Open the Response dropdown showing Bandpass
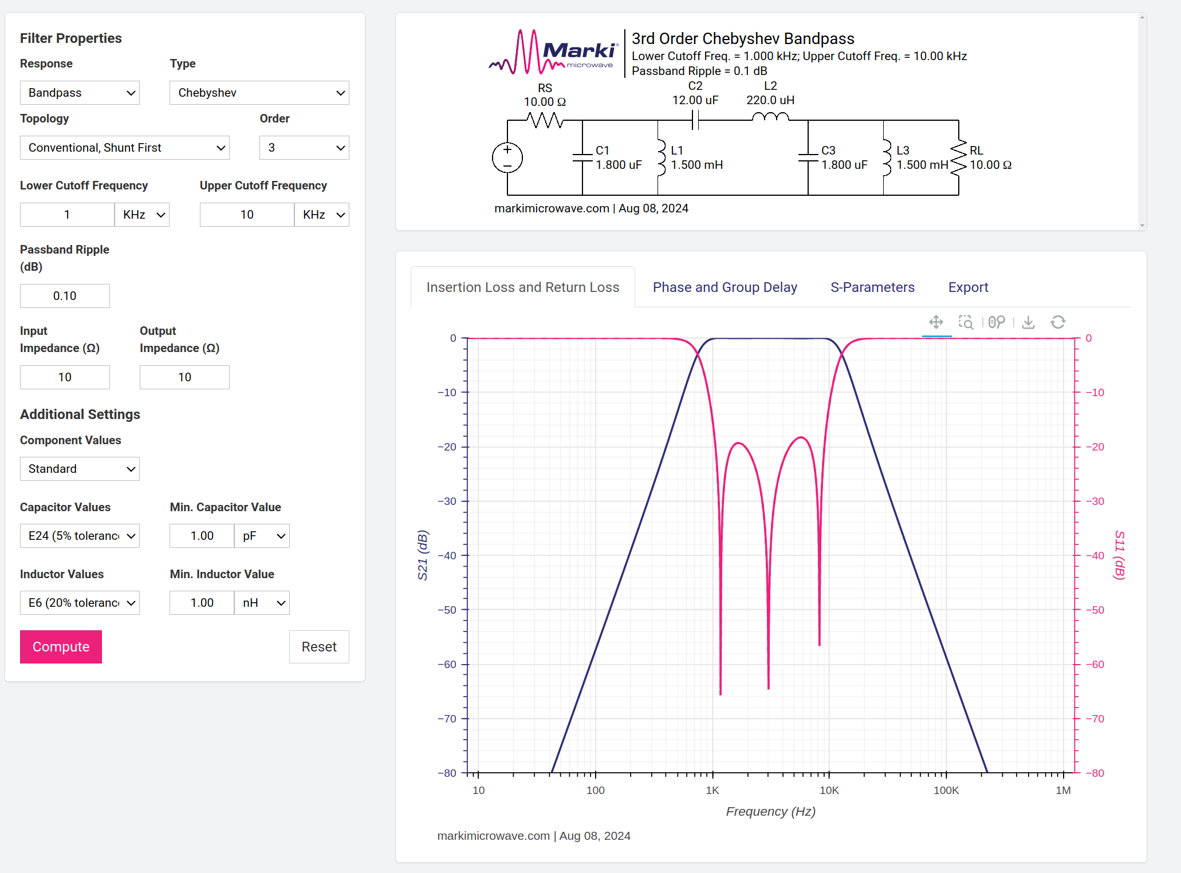 click(80, 93)
